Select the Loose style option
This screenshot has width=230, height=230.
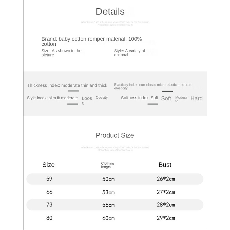coord(87,100)
